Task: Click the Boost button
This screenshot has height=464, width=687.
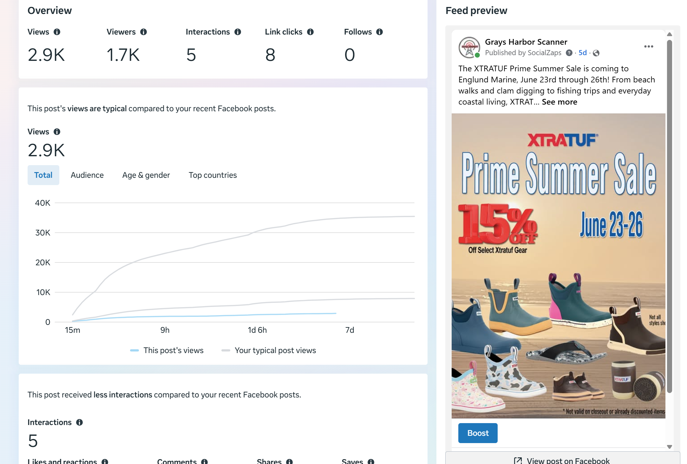Action: click(478, 433)
